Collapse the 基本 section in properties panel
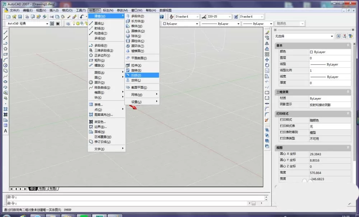Viewport: 359px width, 217px height. tap(348, 45)
